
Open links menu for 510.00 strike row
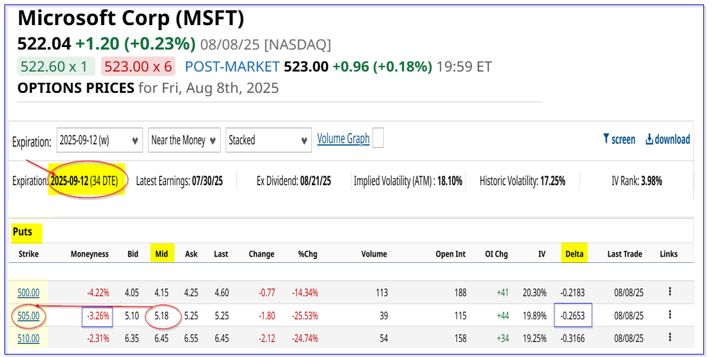click(670, 337)
